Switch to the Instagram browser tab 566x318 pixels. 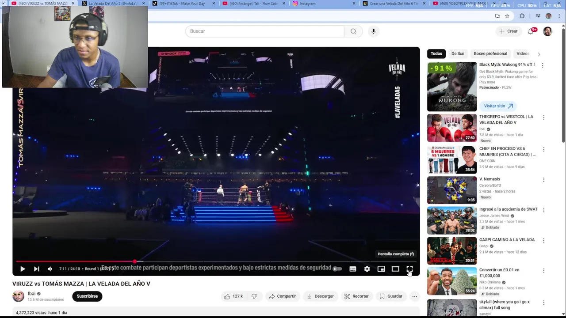point(322,4)
